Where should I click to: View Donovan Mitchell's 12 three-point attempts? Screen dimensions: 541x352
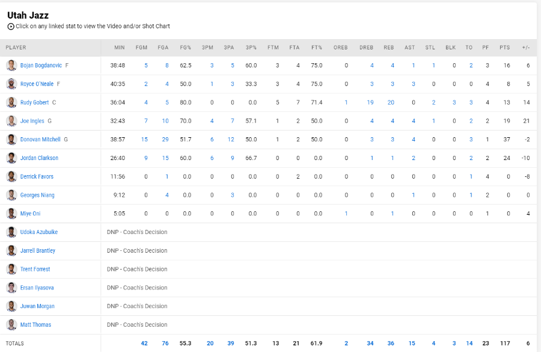[231, 140]
